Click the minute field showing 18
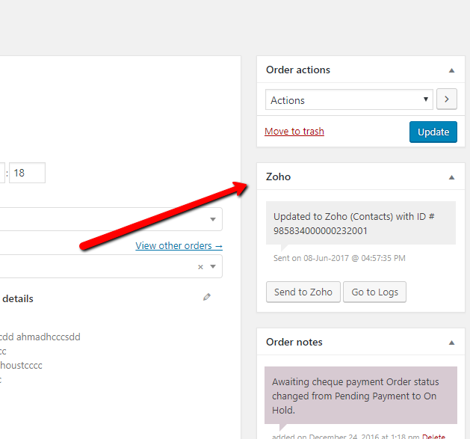 pos(27,173)
